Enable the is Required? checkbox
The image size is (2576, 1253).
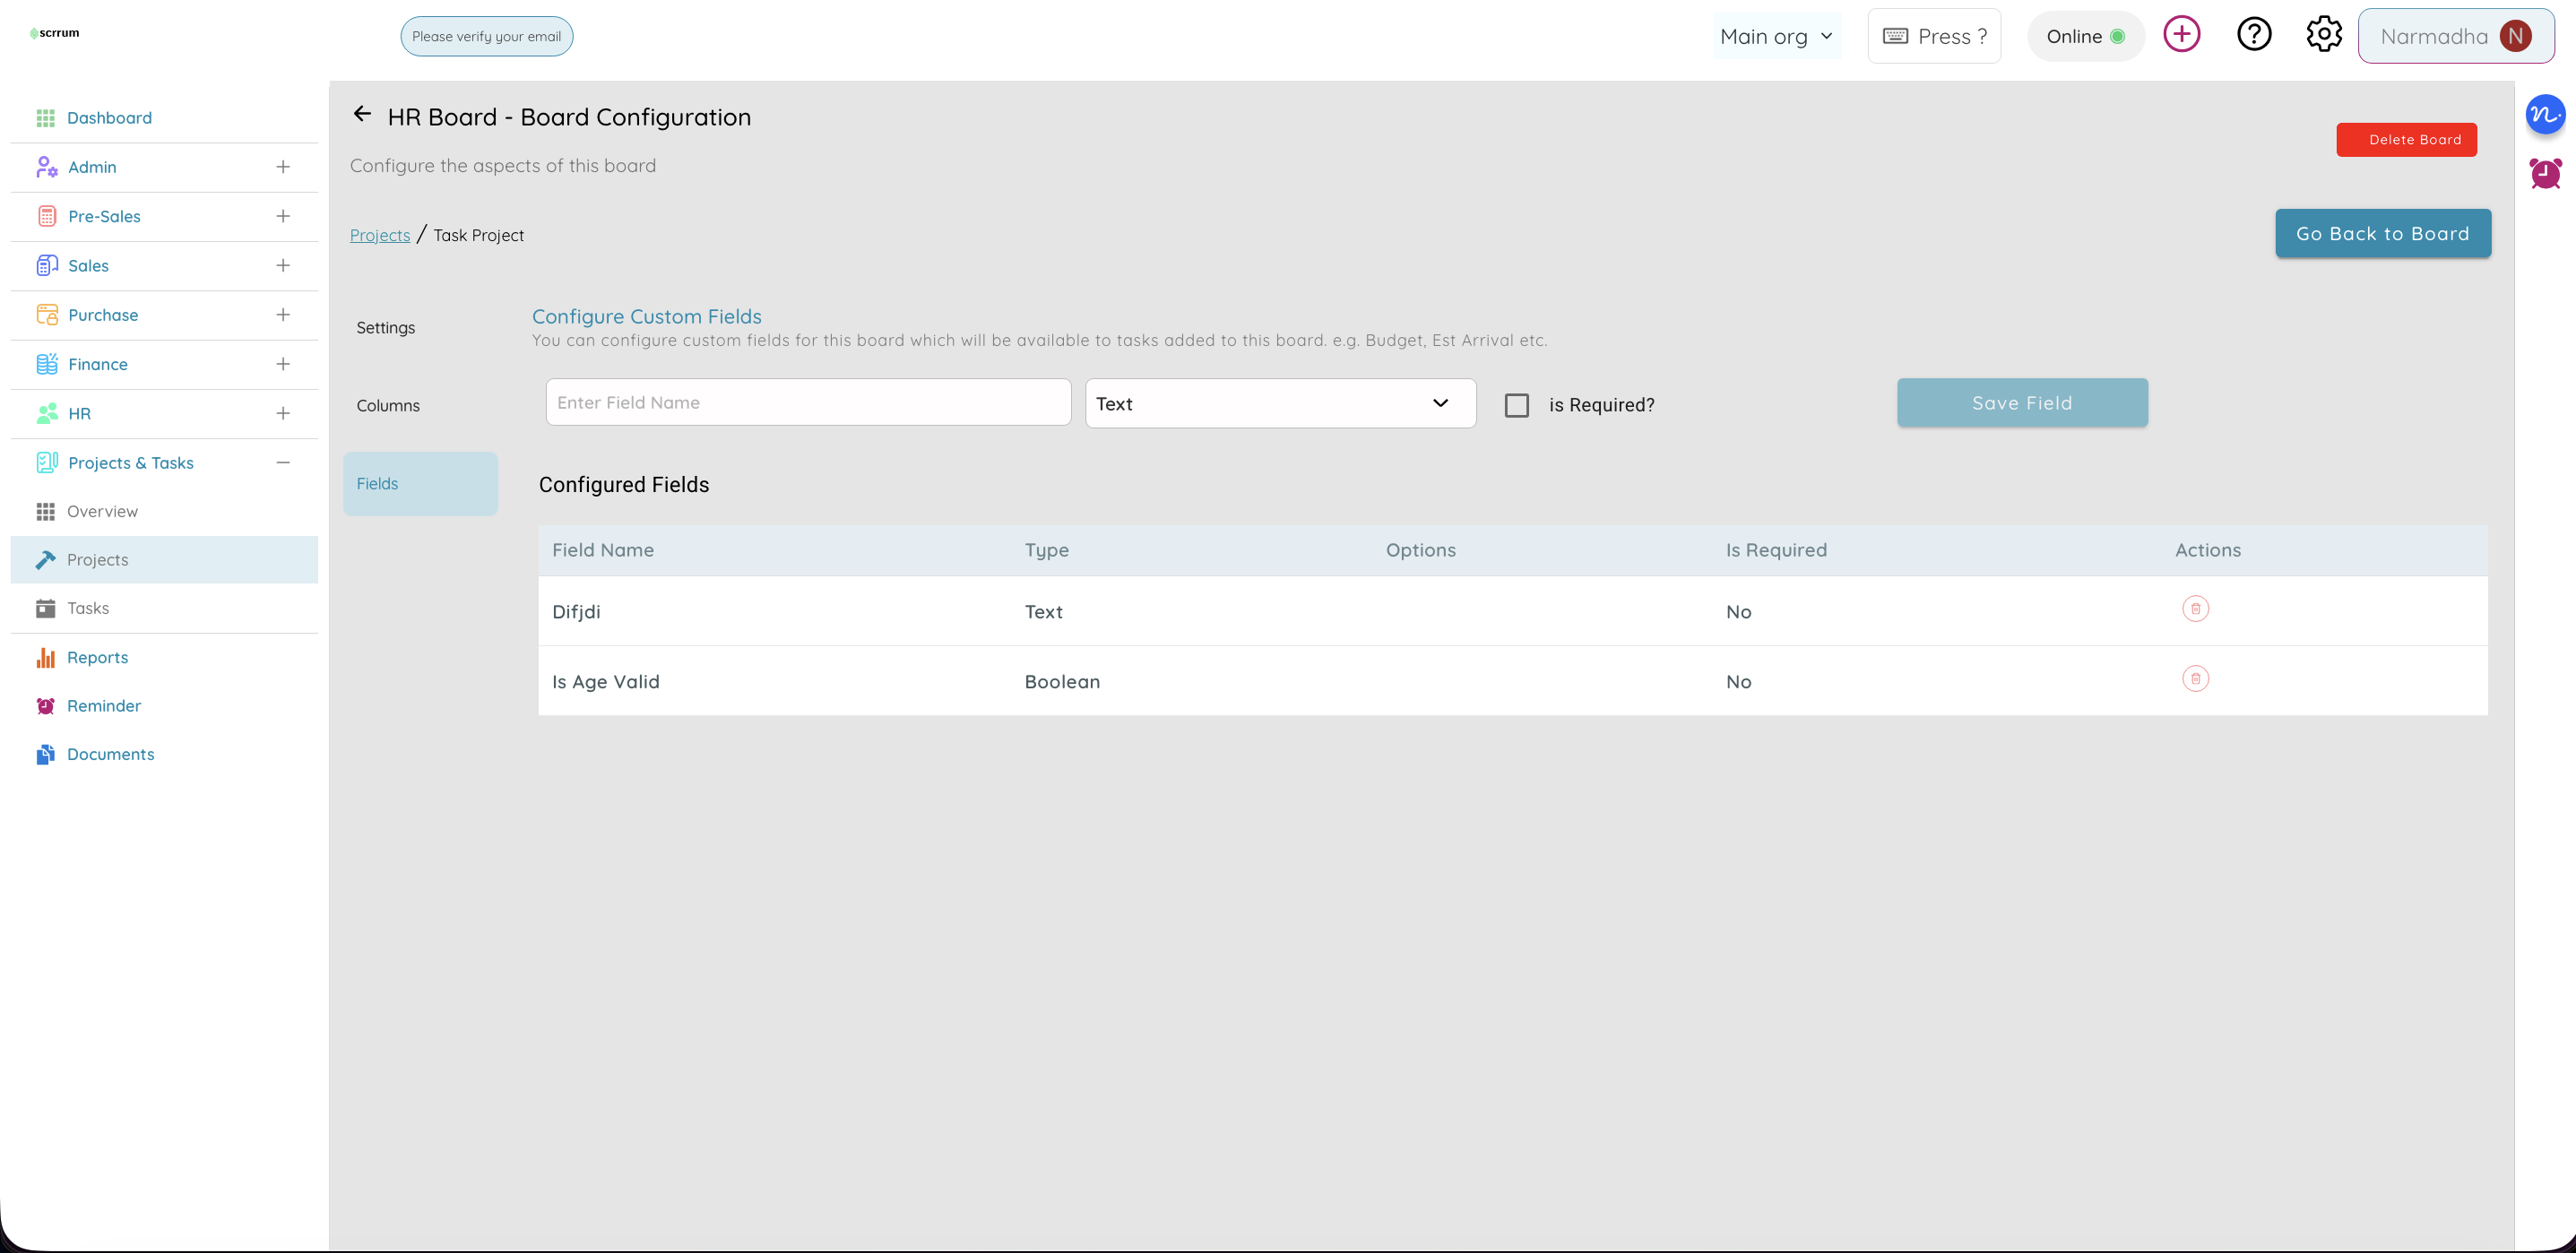[x=1518, y=404]
